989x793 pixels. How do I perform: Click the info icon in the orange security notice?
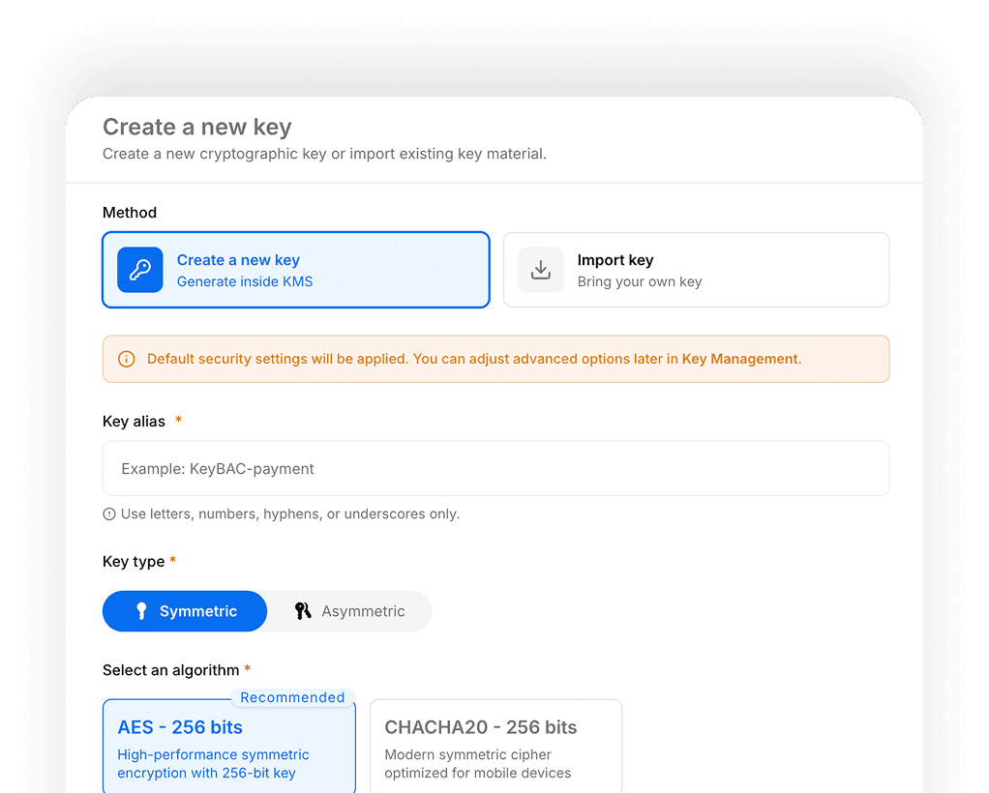[127, 360]
